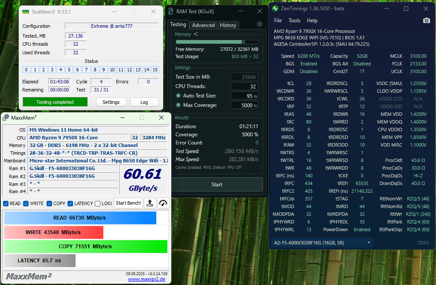The width and height of the screenshot is (436, 285).
Task: Click Ram #1 G.Skill module row
Action: pyautogui.click(x=73, y=168)
